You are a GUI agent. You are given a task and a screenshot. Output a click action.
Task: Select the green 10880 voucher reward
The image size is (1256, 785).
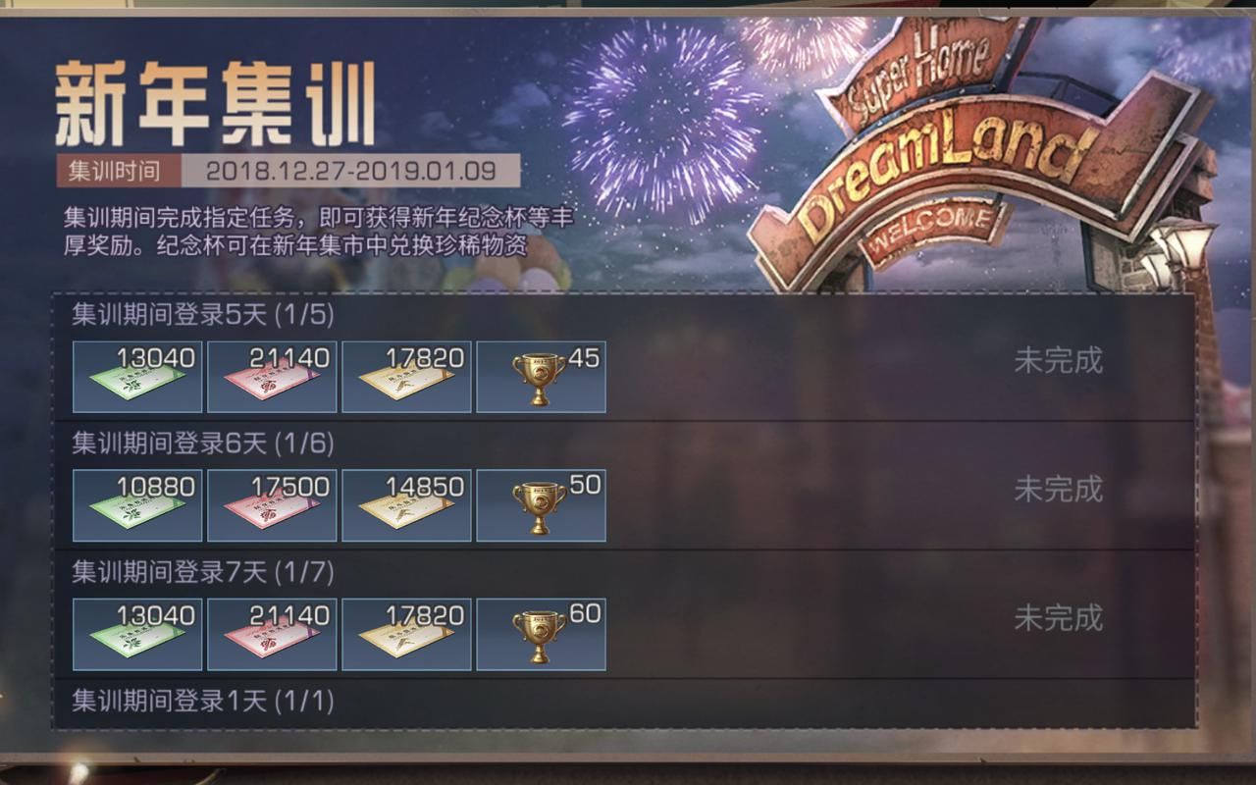(137, 505)
